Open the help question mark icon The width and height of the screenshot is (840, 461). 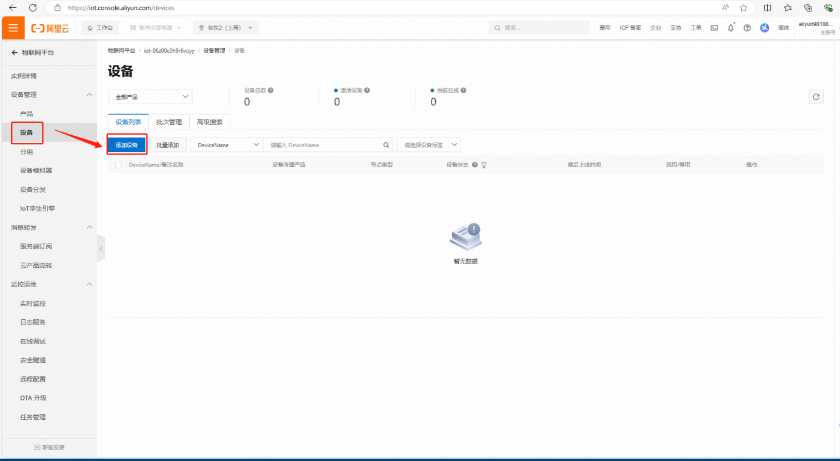[x=747, y=28]
